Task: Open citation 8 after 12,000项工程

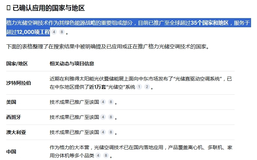Action: pyautogui.click(x=62, y=32)
